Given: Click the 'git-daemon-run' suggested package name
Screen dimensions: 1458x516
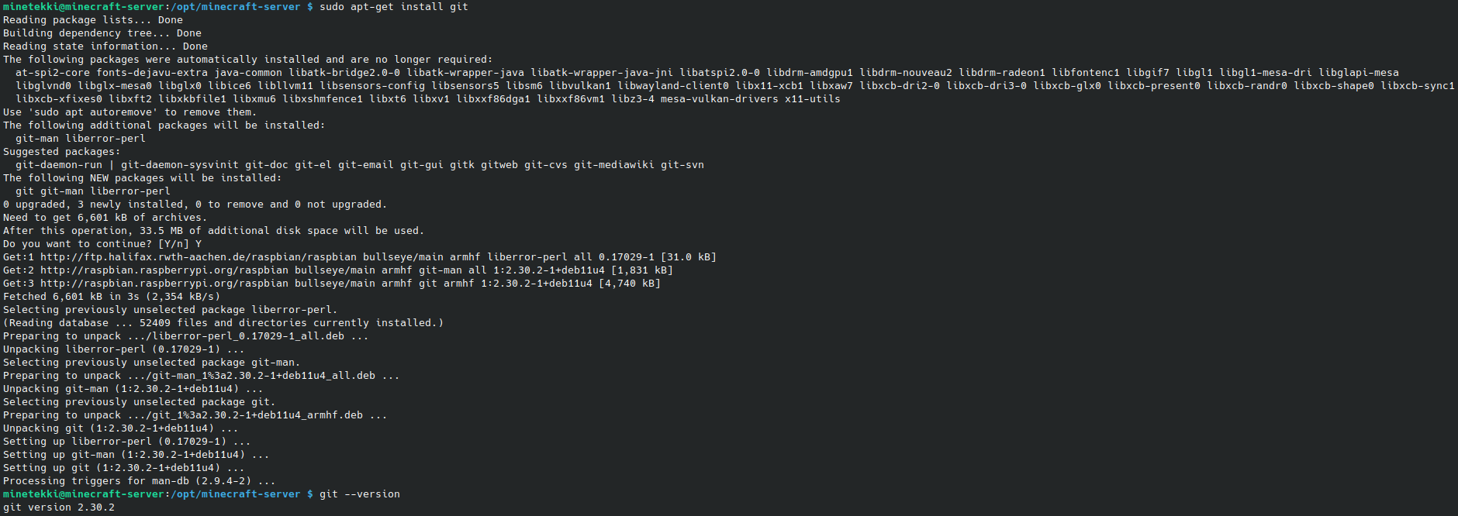Looking at the screenshot, I should [59, 165].
